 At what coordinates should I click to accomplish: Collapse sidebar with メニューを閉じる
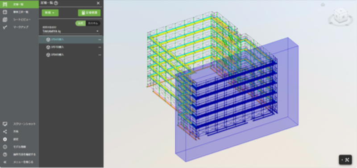coord(19,162)
